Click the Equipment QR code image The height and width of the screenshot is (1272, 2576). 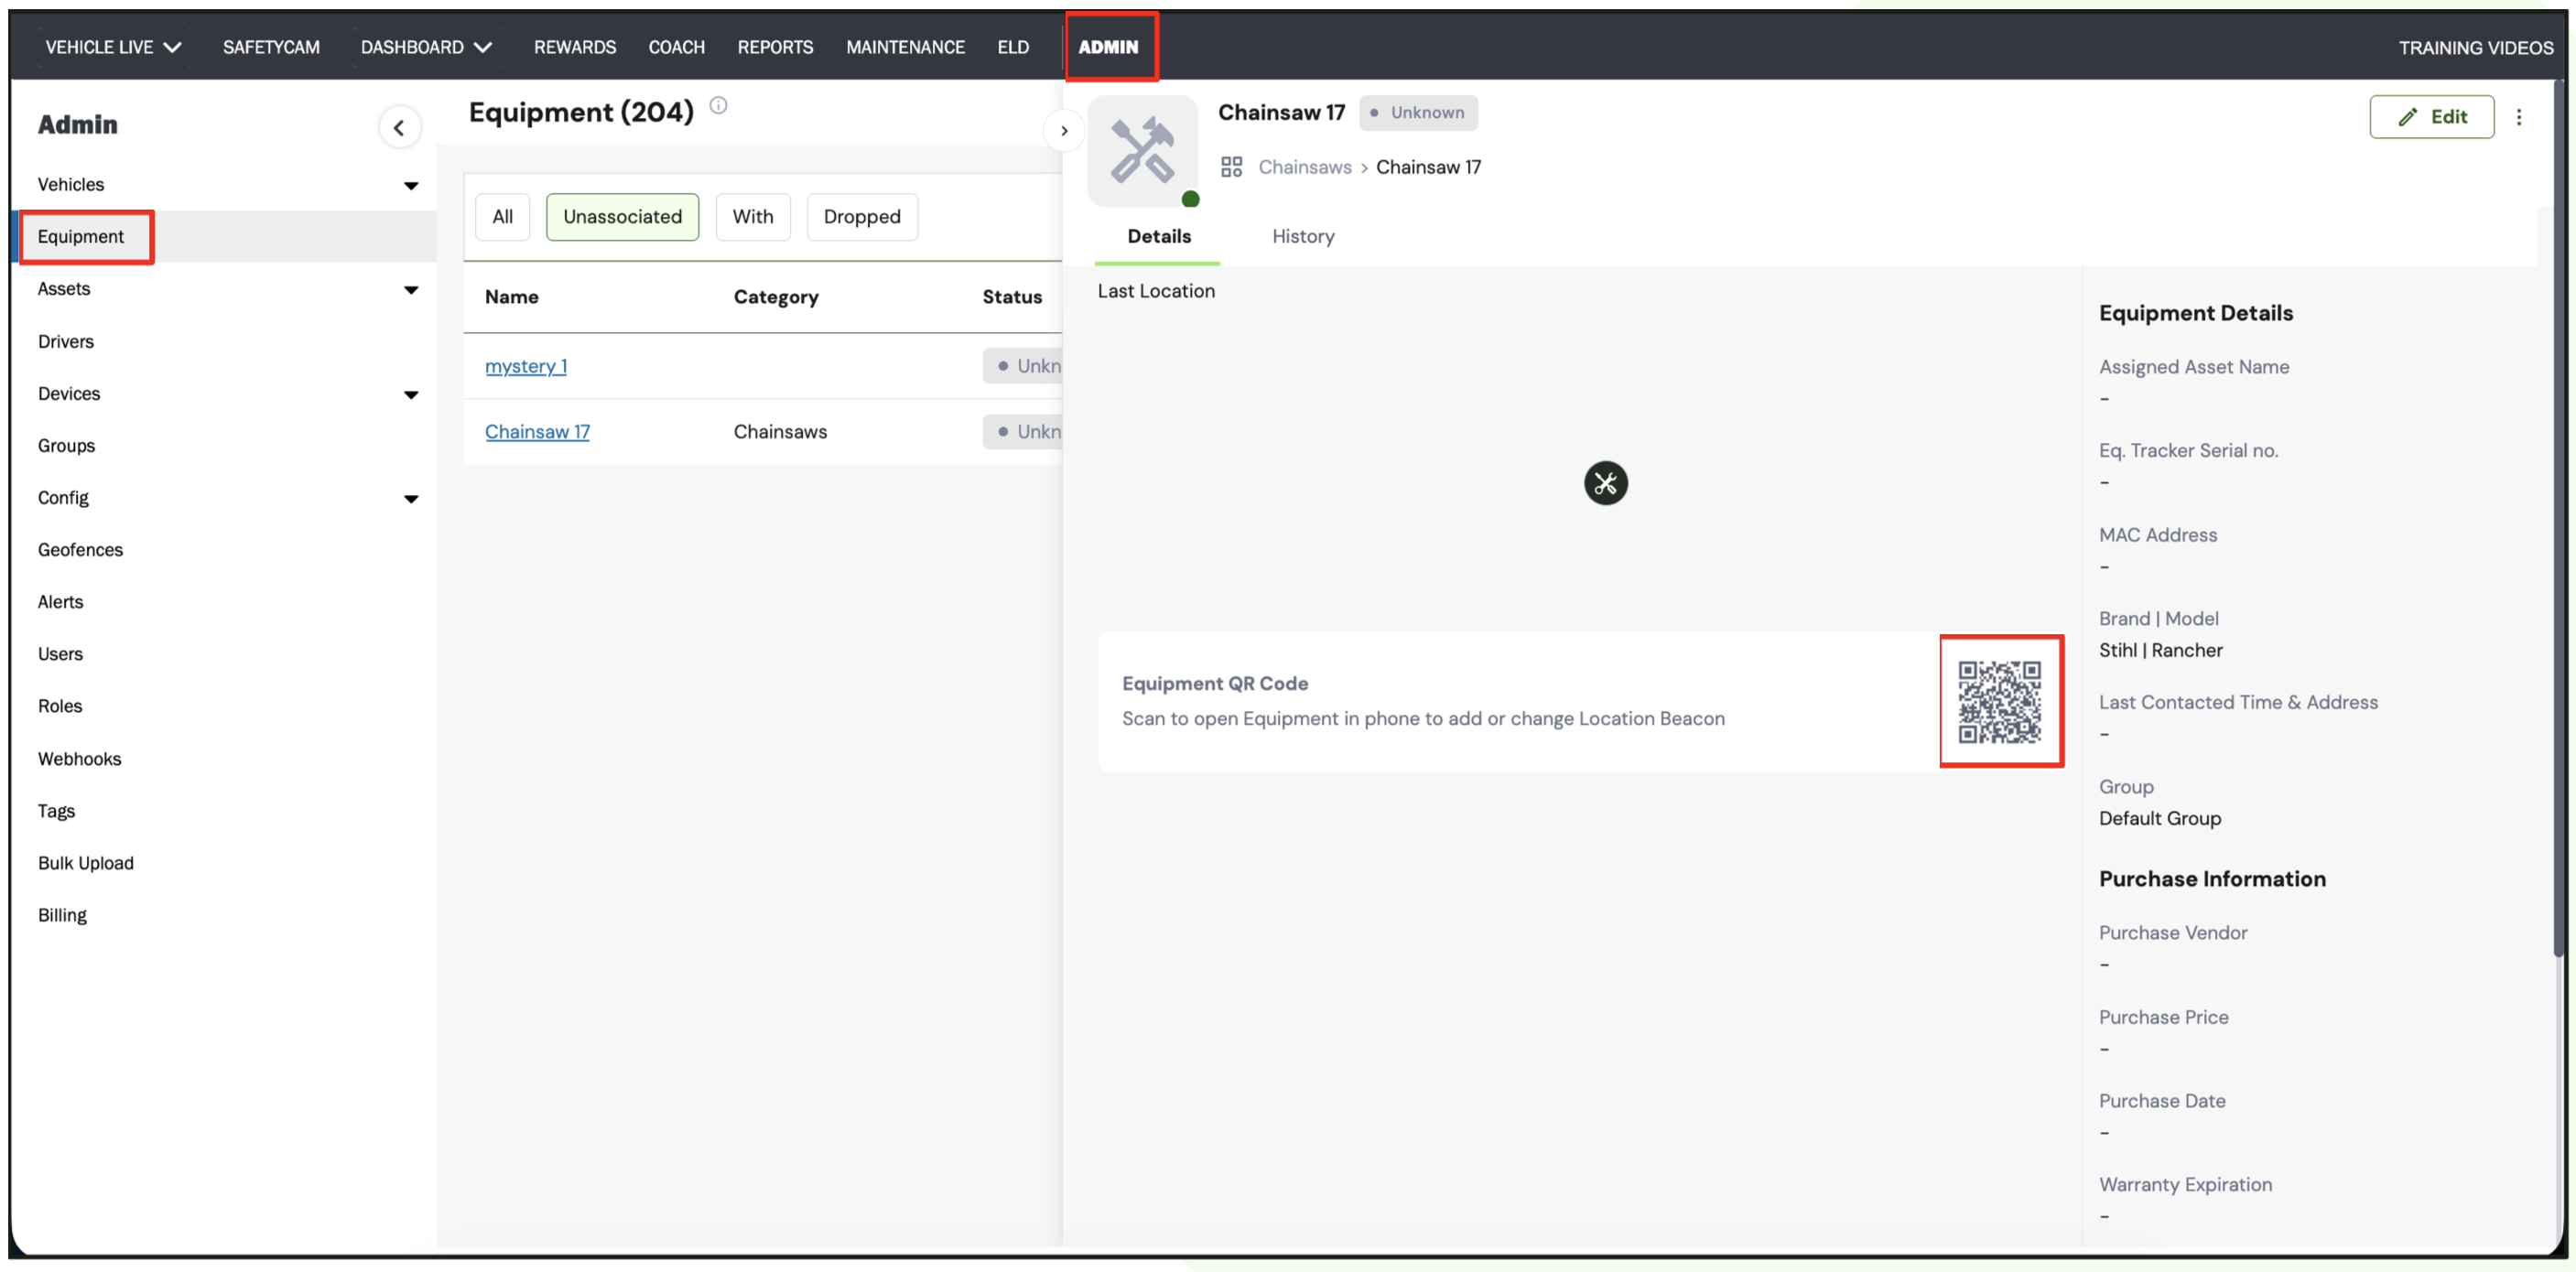pyautogui.click(x=1999, y=701)
